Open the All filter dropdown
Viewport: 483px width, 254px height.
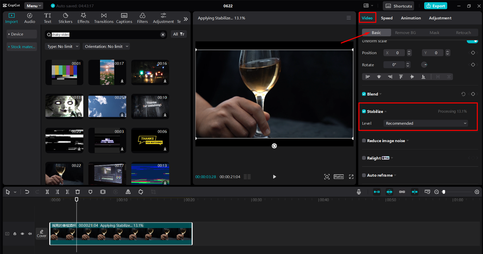pos(179,34)
